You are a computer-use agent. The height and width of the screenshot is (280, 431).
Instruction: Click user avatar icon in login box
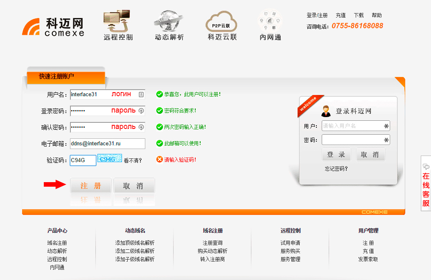[326, 111]
